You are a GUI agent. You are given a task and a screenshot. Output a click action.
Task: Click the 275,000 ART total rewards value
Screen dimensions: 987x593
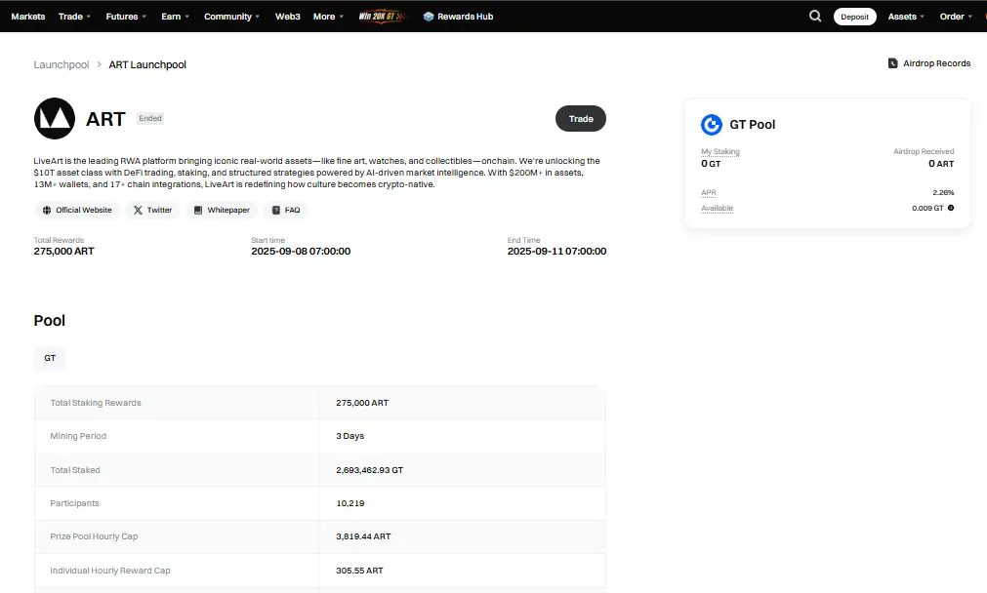(63, 251)
